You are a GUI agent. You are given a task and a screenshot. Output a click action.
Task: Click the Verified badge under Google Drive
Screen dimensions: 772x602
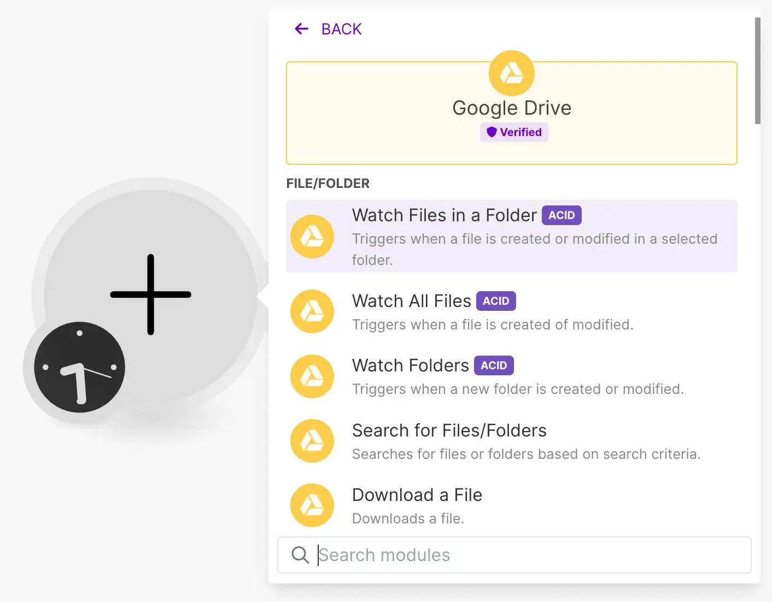514,132
